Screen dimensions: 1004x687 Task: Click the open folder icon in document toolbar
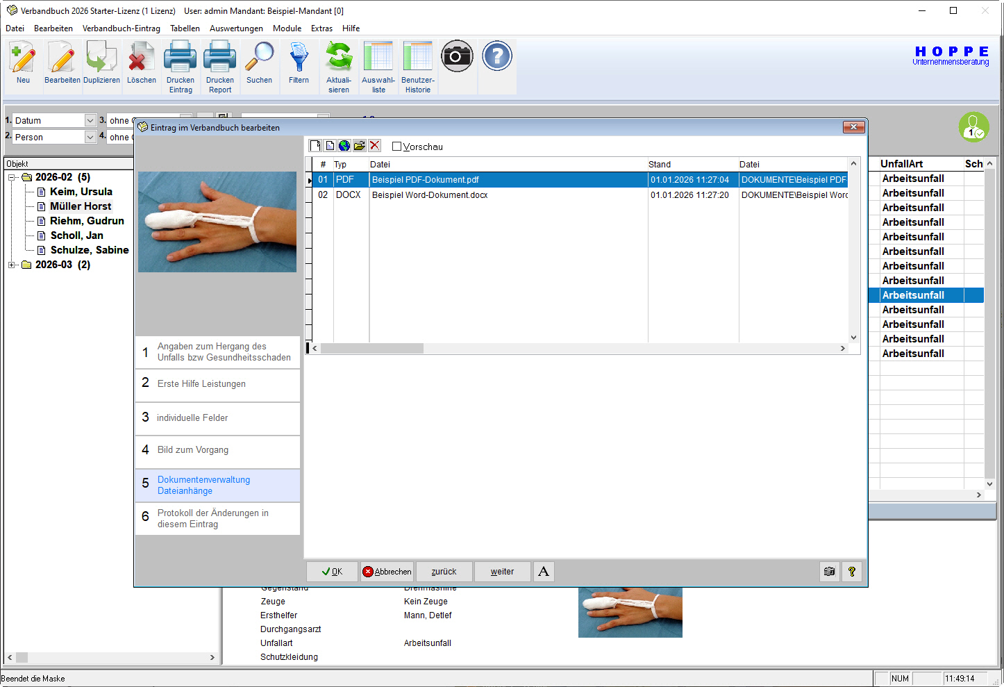click(x=360, y=146)
